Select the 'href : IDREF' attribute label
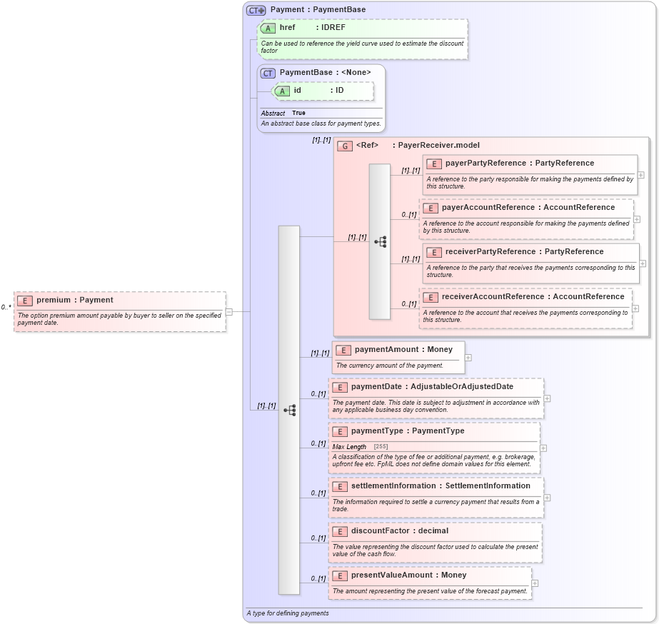 (312, 27)
